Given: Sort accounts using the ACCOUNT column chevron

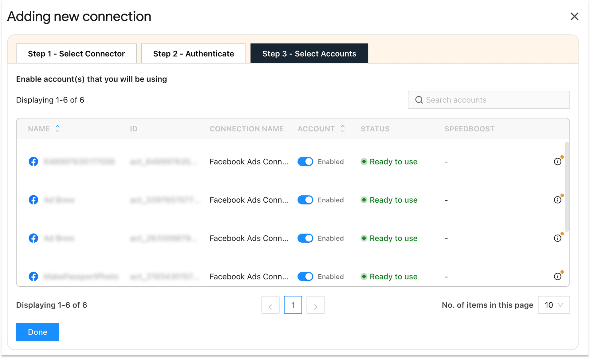Looking at the screenshot, I should point(343,129).
